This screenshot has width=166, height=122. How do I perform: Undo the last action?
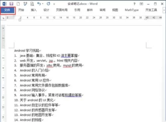39,4
